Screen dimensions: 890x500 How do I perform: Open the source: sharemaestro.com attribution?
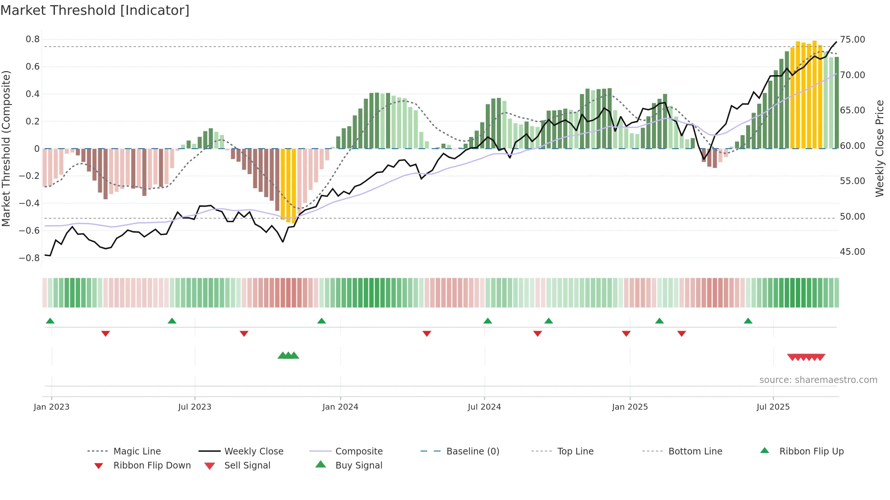[x=818, y=380]
